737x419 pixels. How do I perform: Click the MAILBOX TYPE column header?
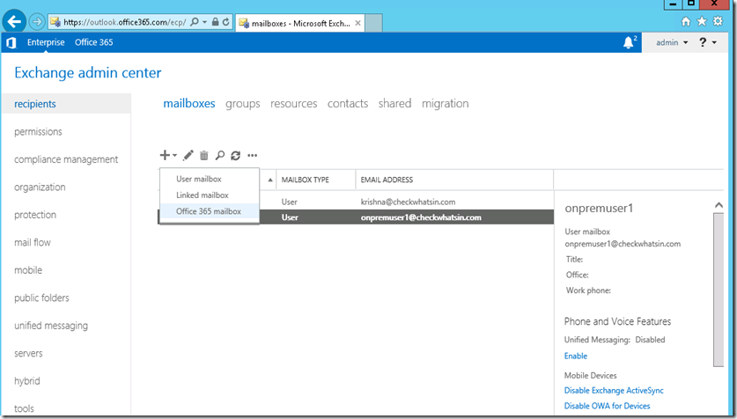point(316,180)
